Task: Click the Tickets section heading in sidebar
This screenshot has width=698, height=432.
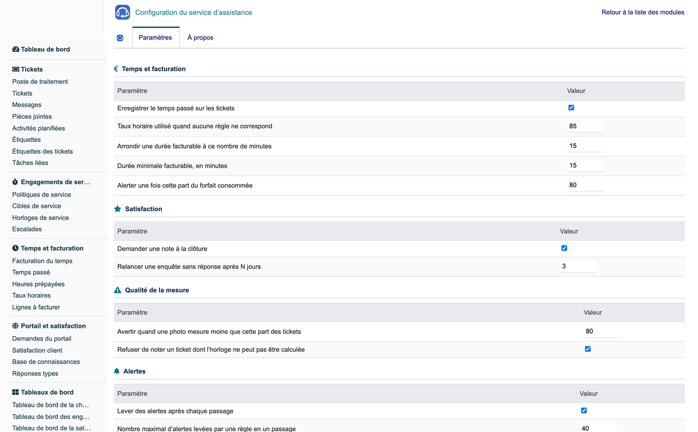Action: (x=32, y=69)
